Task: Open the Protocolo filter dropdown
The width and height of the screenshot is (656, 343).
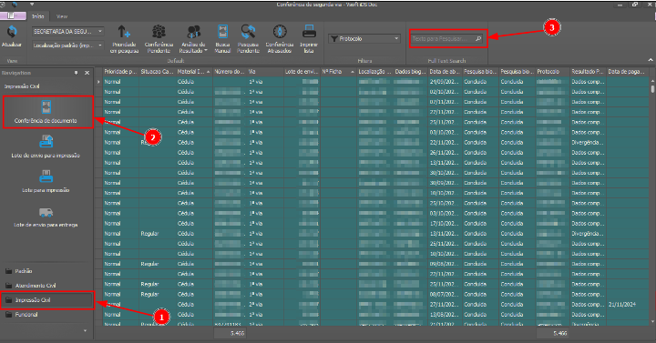Action: 396,38
